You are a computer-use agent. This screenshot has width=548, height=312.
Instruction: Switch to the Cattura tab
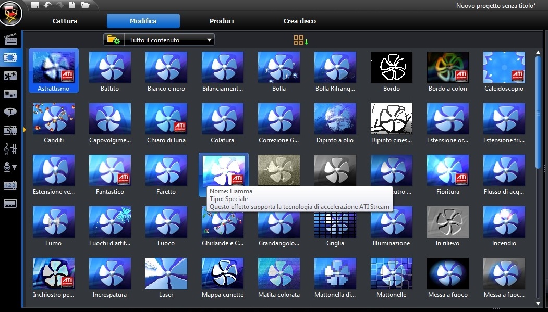(65, 21)
